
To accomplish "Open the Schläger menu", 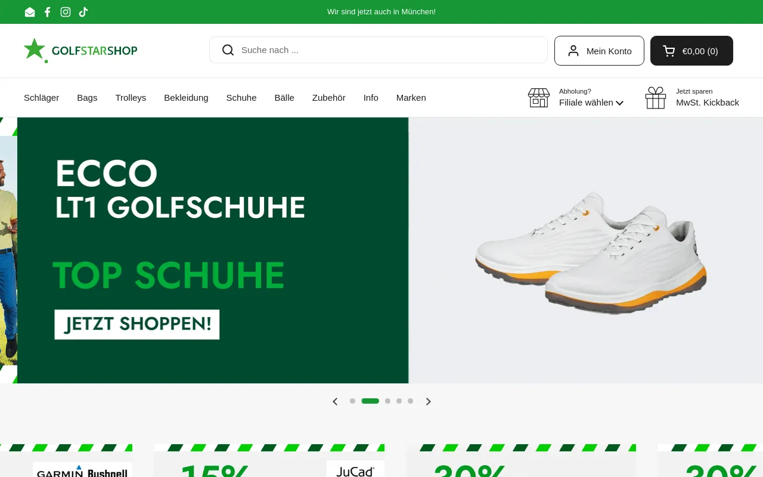I will (x=41, y=98).
